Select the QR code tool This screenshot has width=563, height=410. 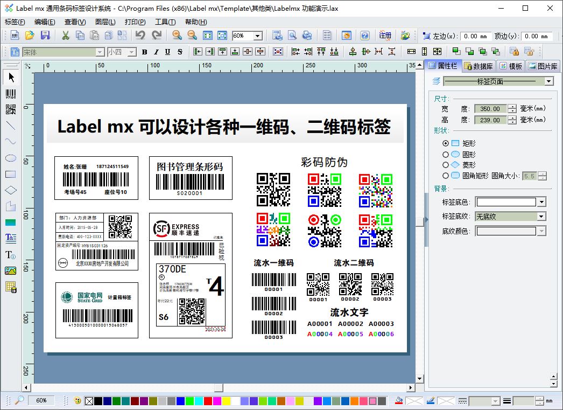pos(11,109)
